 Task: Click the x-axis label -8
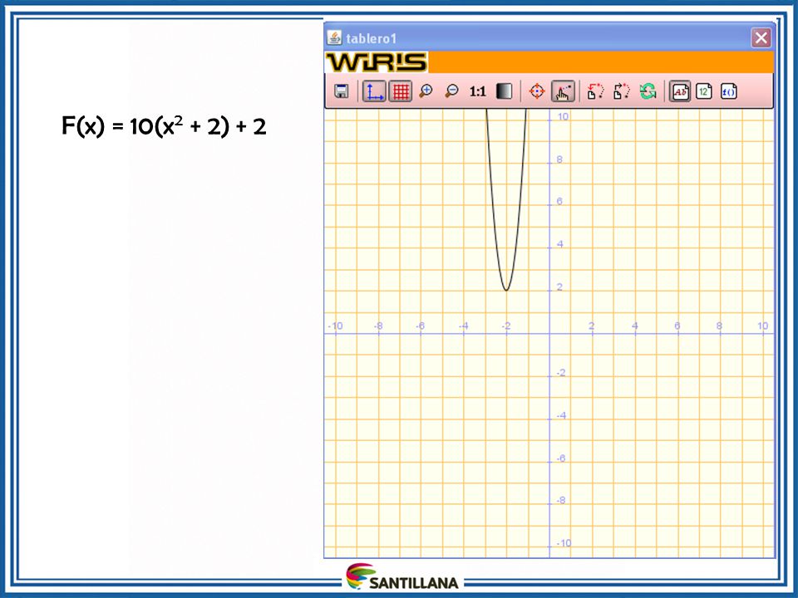pyautogui.click(x=378, y=326)
